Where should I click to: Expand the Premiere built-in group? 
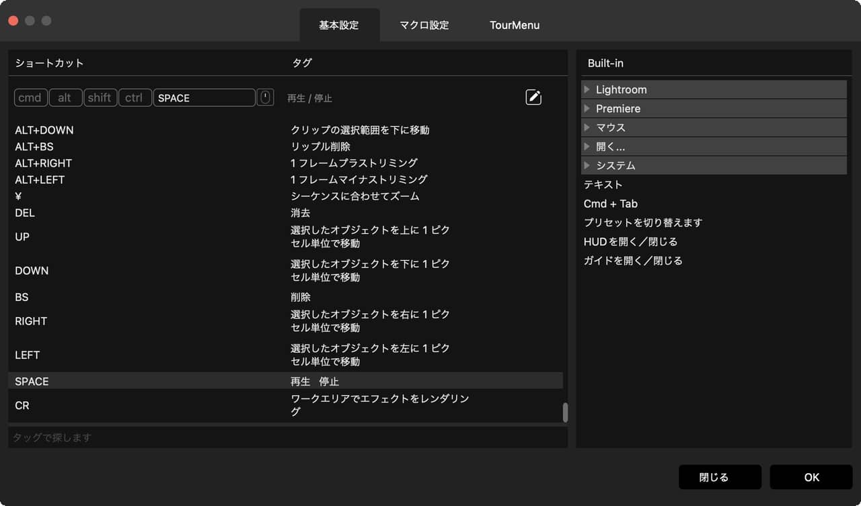587,108
